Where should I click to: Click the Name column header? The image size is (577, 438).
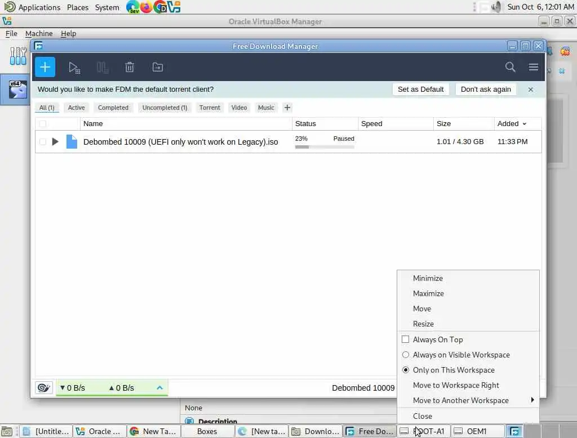tap(186, 124)
